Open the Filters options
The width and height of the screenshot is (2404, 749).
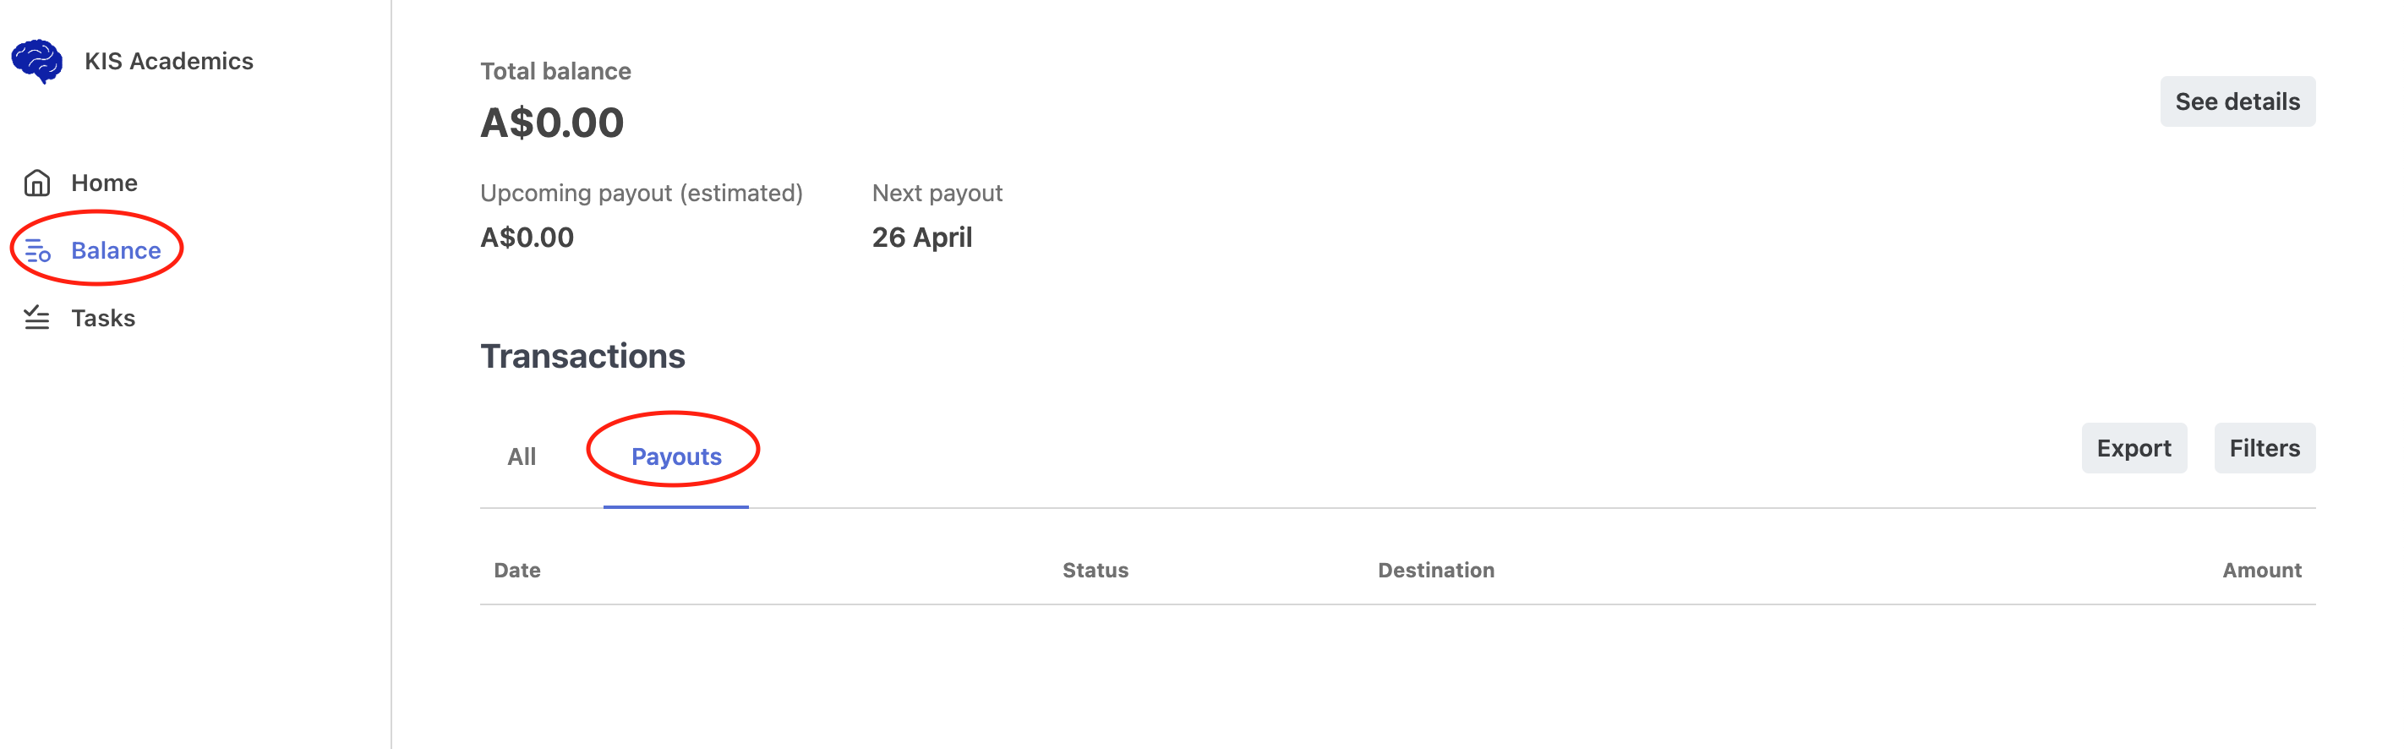coord(2264,448)
